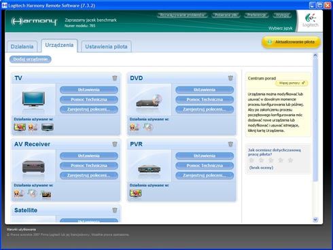Click the PVR device picture
The width and height of the screenshot is (333, 250).
coord(150,168)
